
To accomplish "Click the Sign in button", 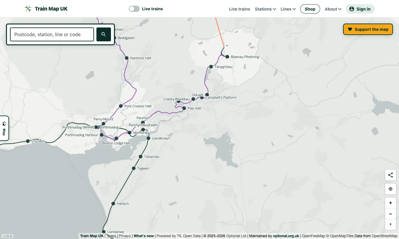I will coord(360,9).
